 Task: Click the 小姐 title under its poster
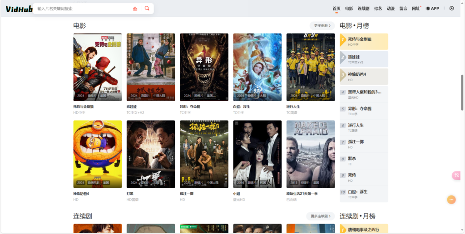click(x=236, y=194)
